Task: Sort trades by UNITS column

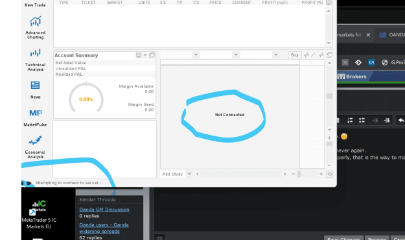Action: pos(144,3)
